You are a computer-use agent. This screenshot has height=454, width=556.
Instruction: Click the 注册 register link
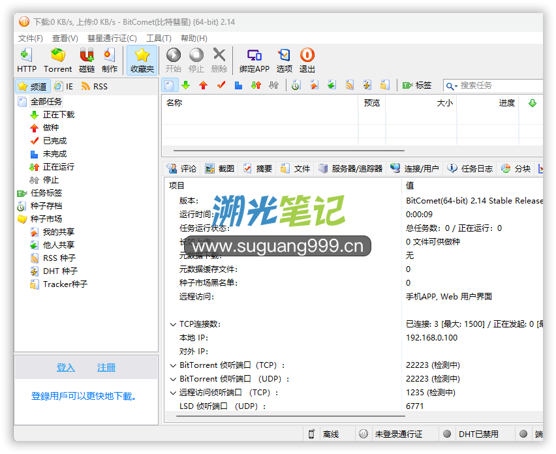pyautogui.click(x=106, y=367)
